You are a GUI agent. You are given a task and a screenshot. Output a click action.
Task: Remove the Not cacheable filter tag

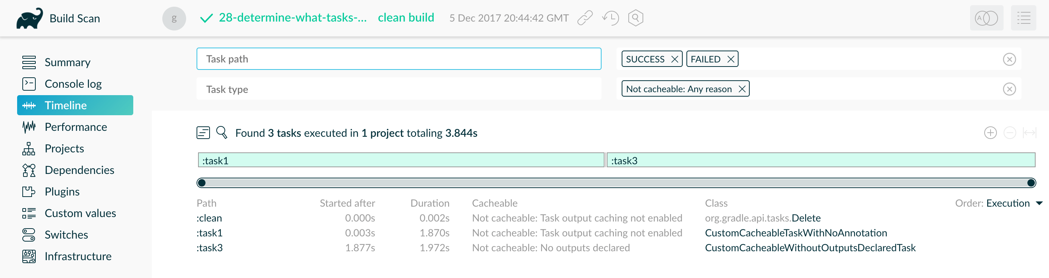[742, 89]
